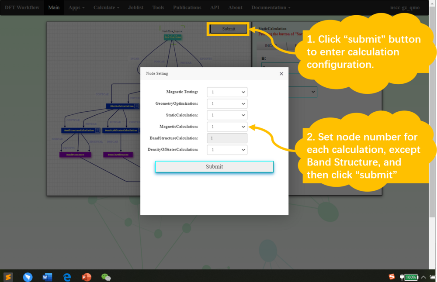Viewport: 437px width, 282px height.
Task: Click the file icon on BandStructureCalculation node
Action: 97,130
